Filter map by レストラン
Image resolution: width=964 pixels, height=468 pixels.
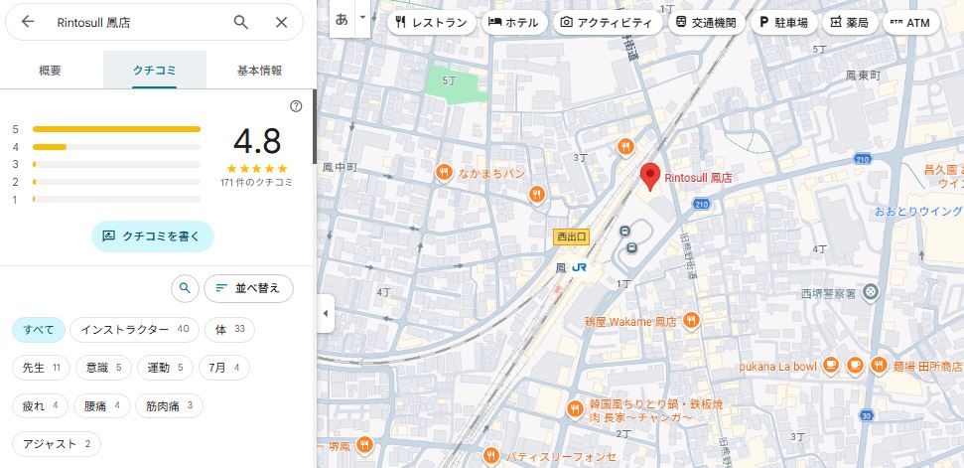click(x=432, y=22)
